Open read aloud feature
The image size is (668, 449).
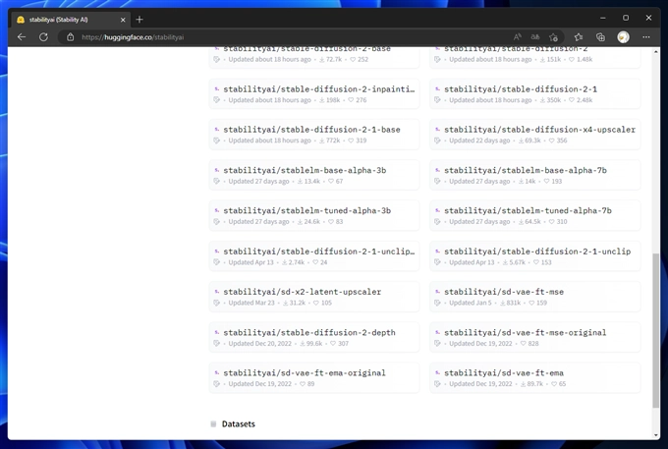[517, 37]
